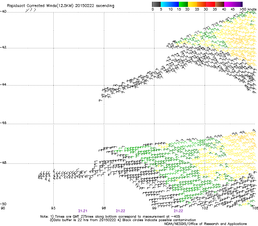Click the date '20150222' in the title
The width and height of the screenshot is (258, 226).
85,6
